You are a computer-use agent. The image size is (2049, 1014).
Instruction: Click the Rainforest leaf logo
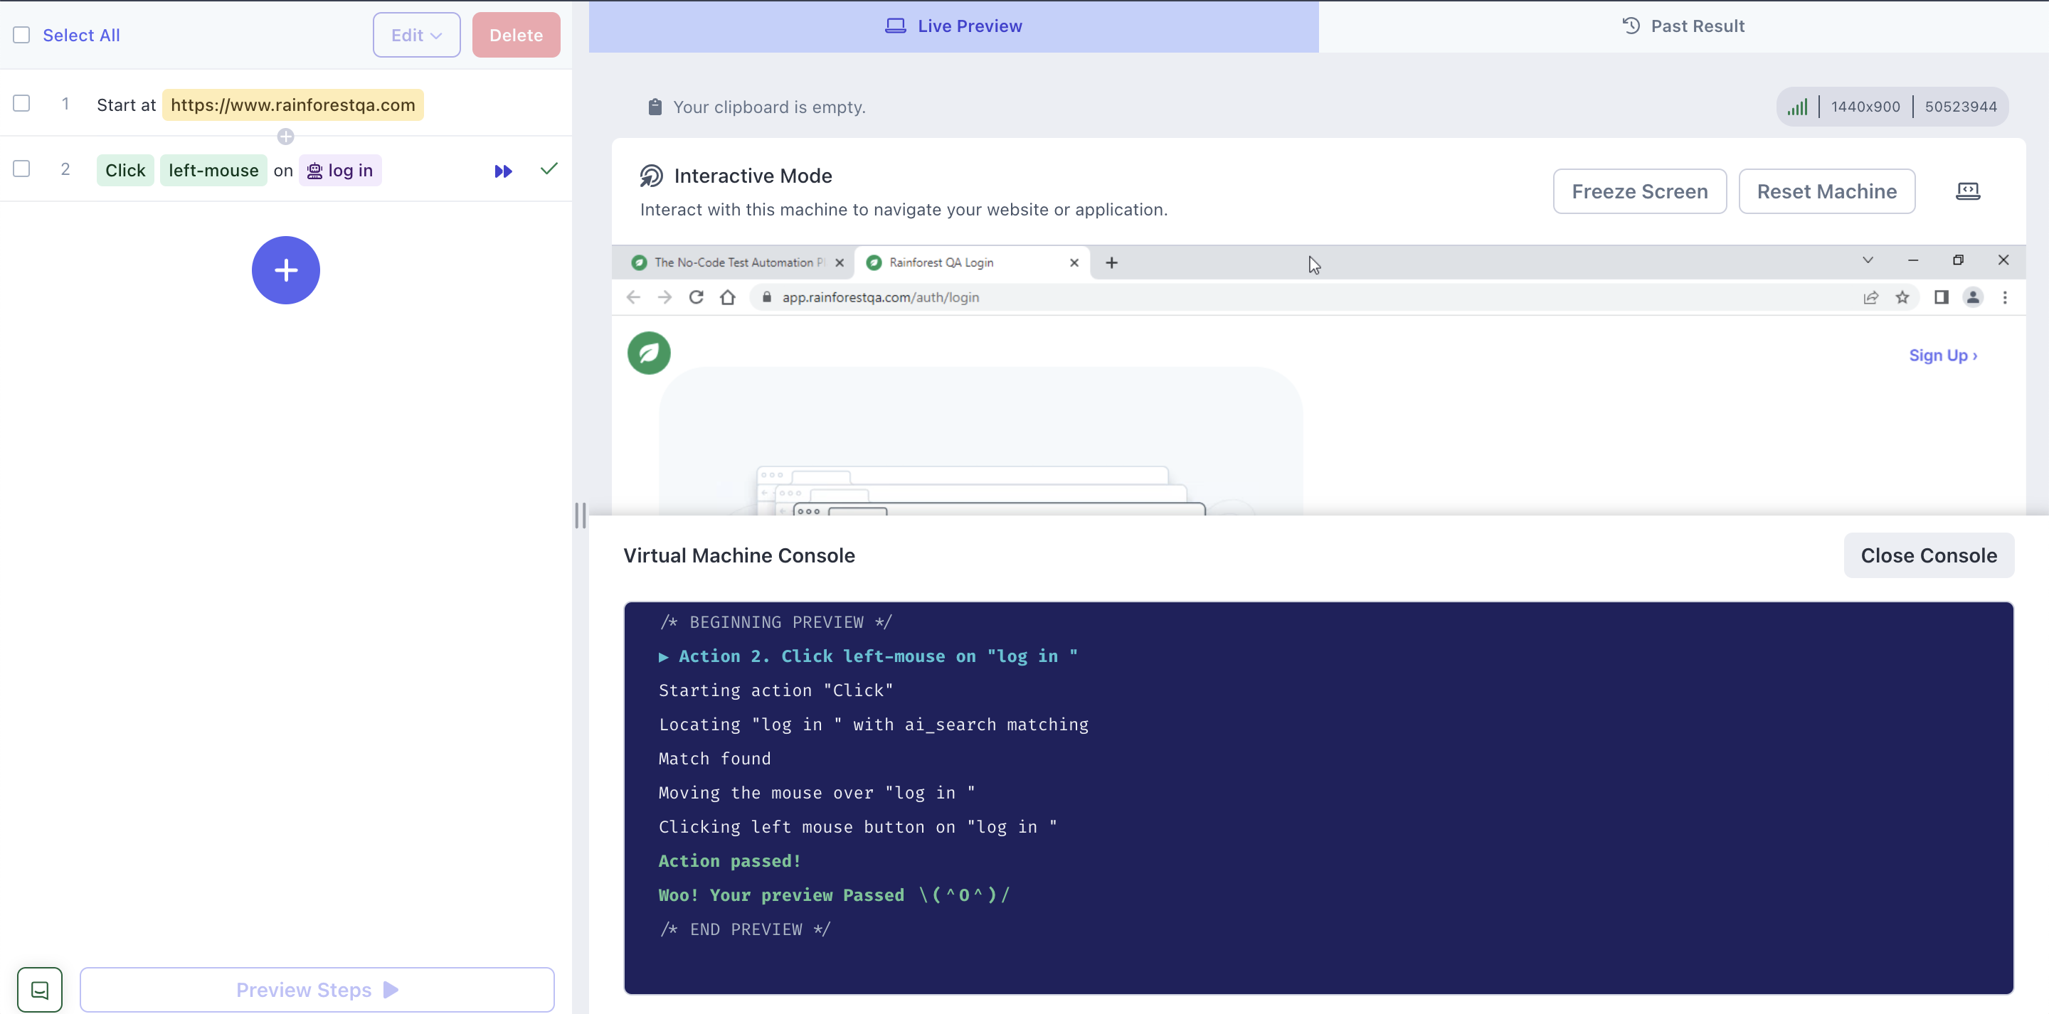[x=649, y=353]
